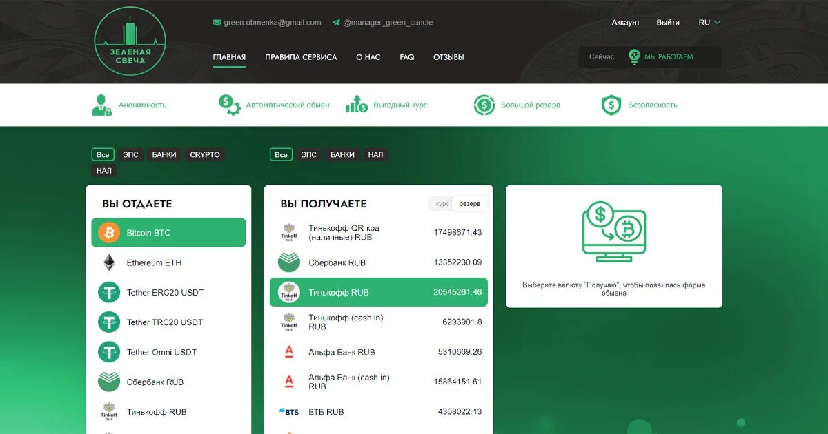Open the Главная menu item
This screenshot has height=434, width=828.
pyautogui.click(x=229, y=57)
